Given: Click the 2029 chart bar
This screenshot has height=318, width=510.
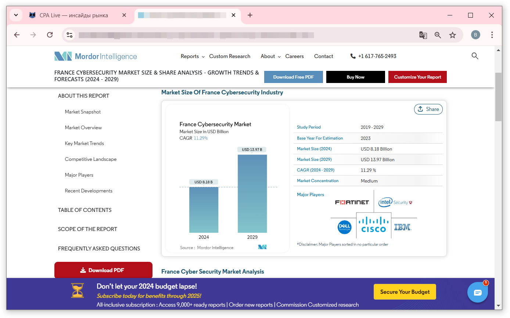Looking at the screenshot, I should [252, 194].
